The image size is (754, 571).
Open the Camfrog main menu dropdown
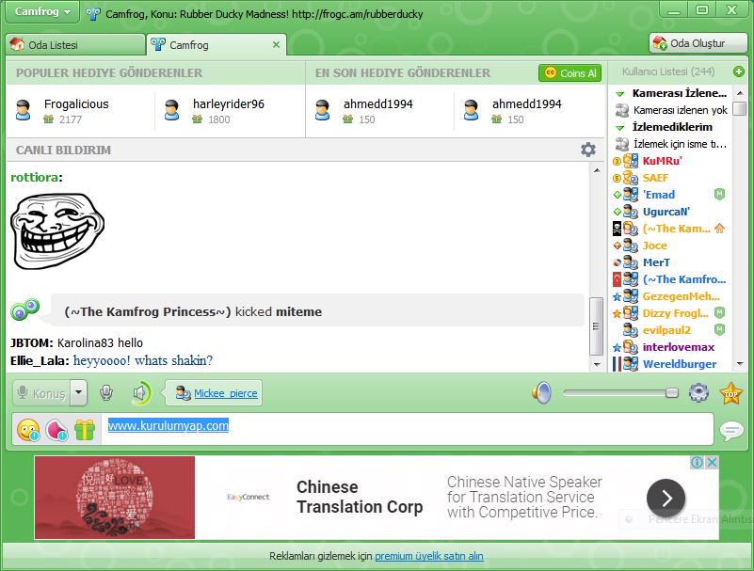point(41,11)
